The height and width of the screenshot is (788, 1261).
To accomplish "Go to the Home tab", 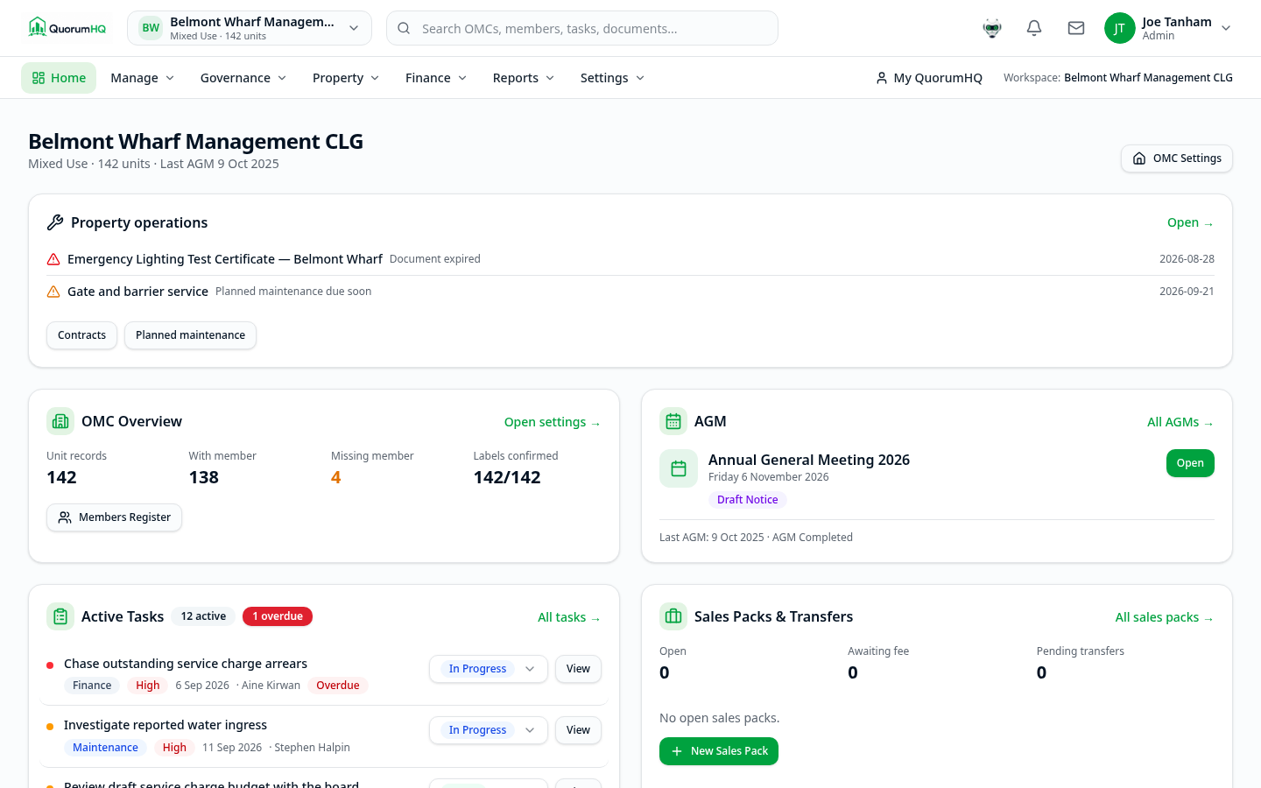I will pyautogui.click(x=59, y=78).
